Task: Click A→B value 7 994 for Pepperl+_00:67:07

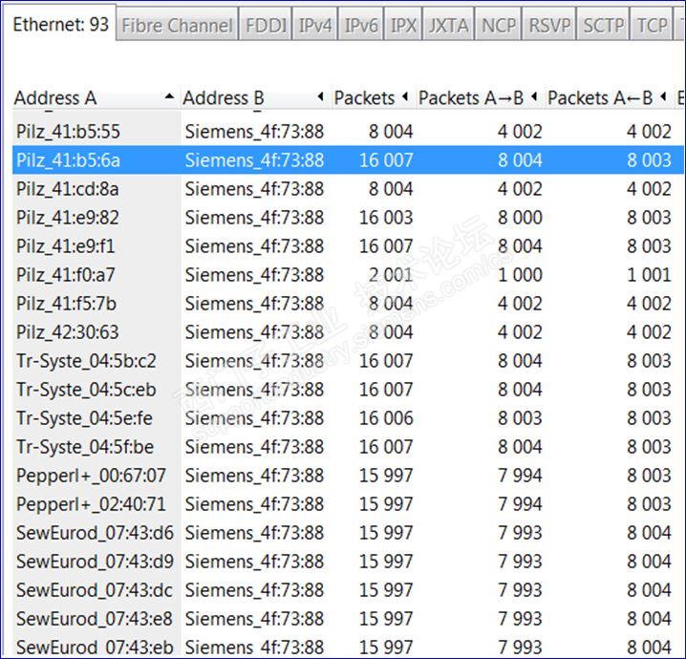Action: pos(520,476)
